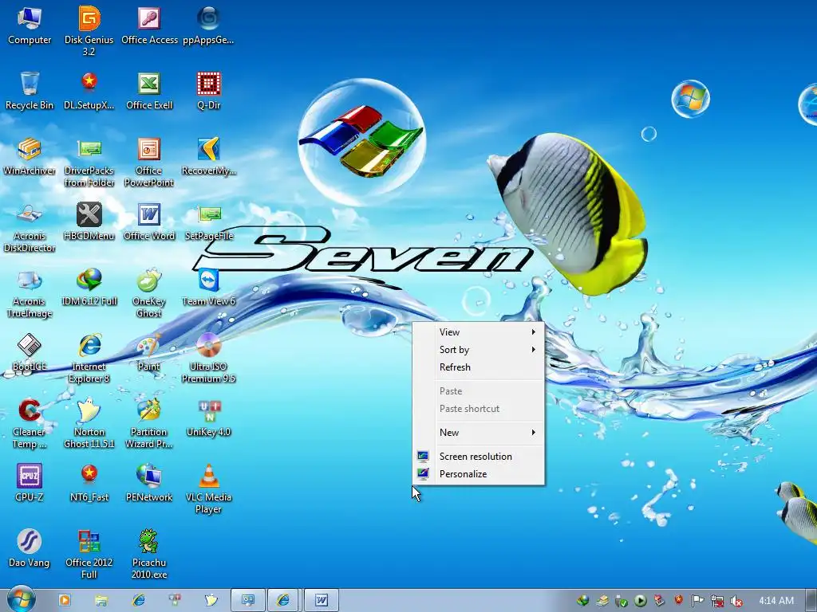Expand the Sort by submenu
Image resolution: width=817 pixels, height=612 pixels.
coord(479,350)
